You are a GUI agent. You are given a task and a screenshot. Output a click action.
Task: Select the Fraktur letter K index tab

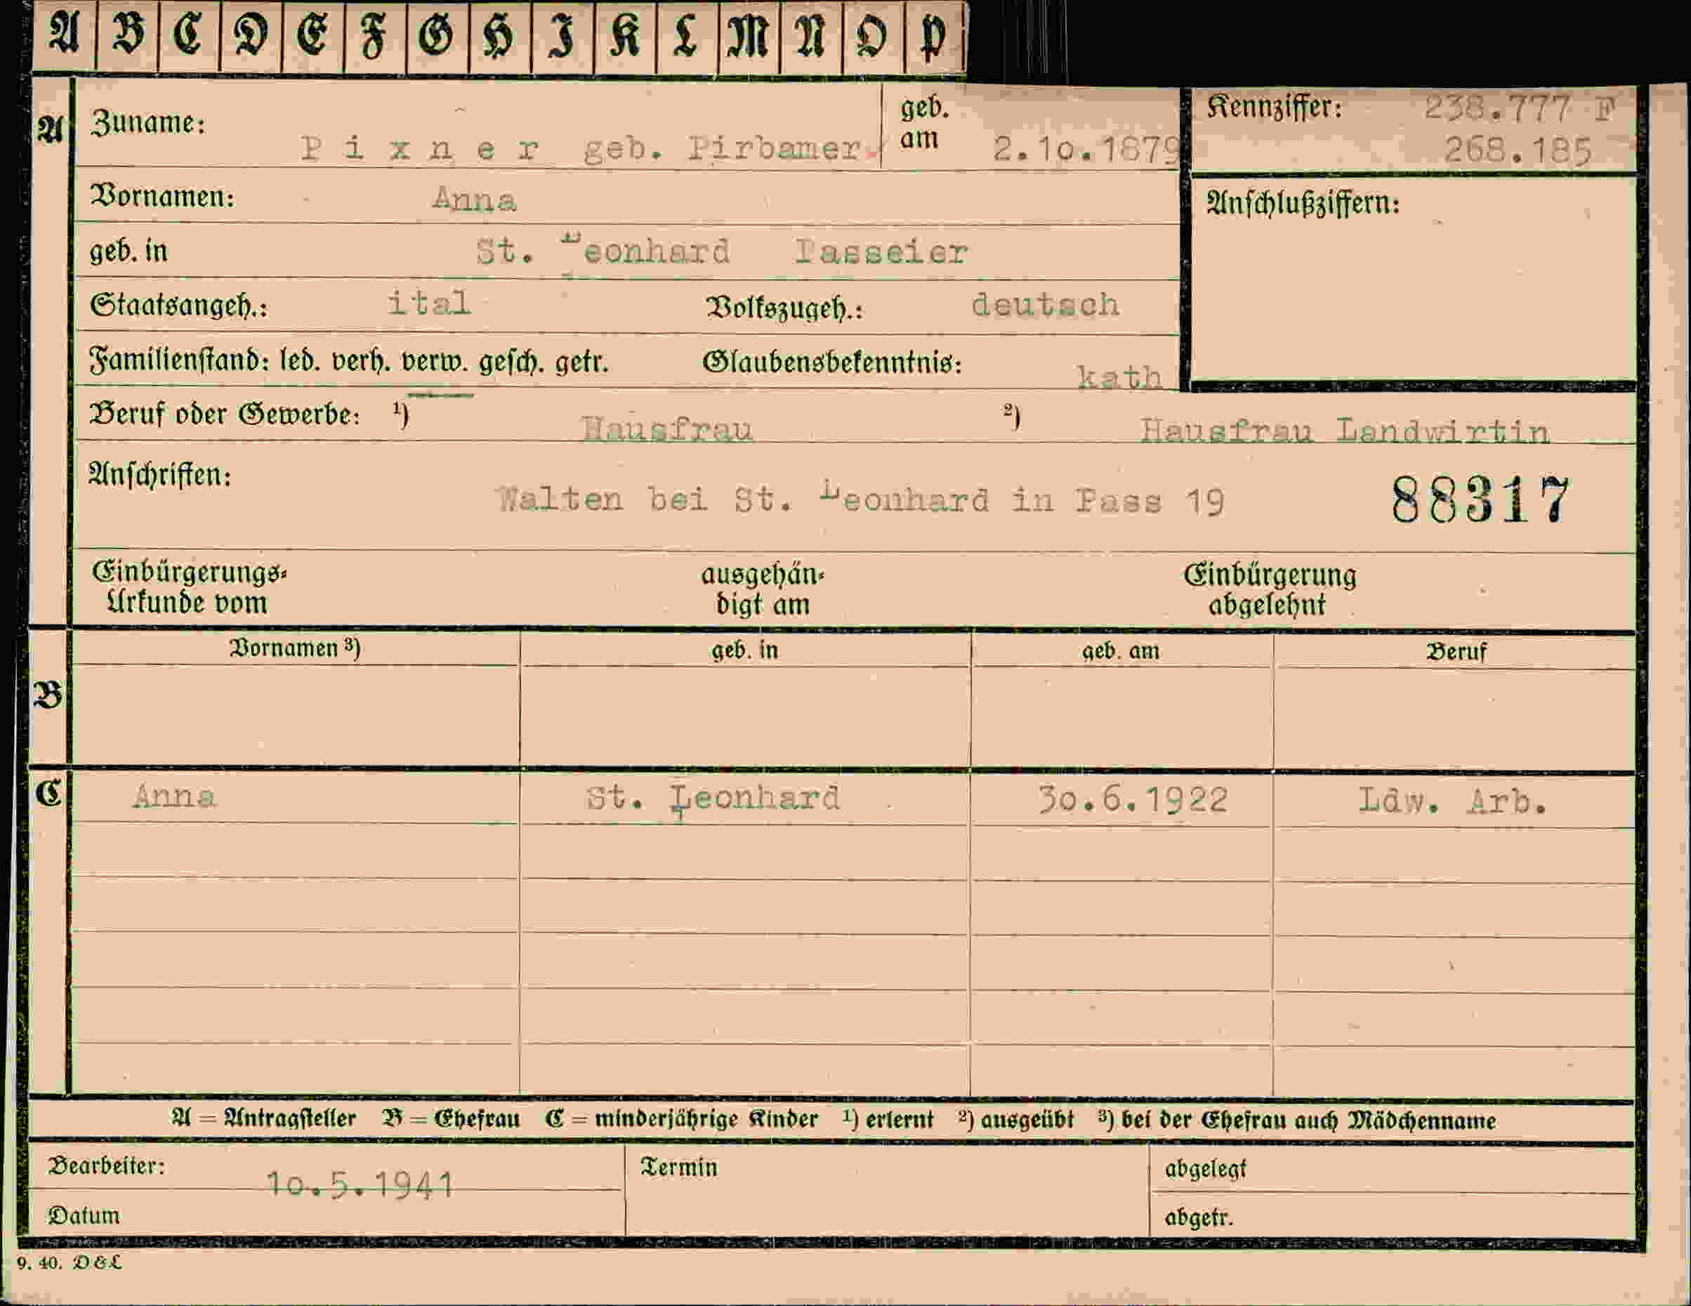tap(624, 37)
